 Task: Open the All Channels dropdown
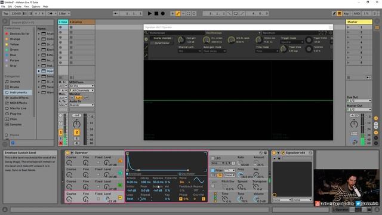point(82,90)
